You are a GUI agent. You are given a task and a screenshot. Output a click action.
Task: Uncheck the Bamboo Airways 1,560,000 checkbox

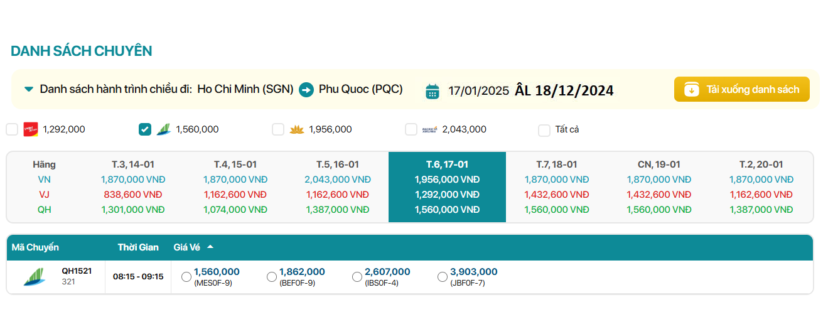coord(145,129)
